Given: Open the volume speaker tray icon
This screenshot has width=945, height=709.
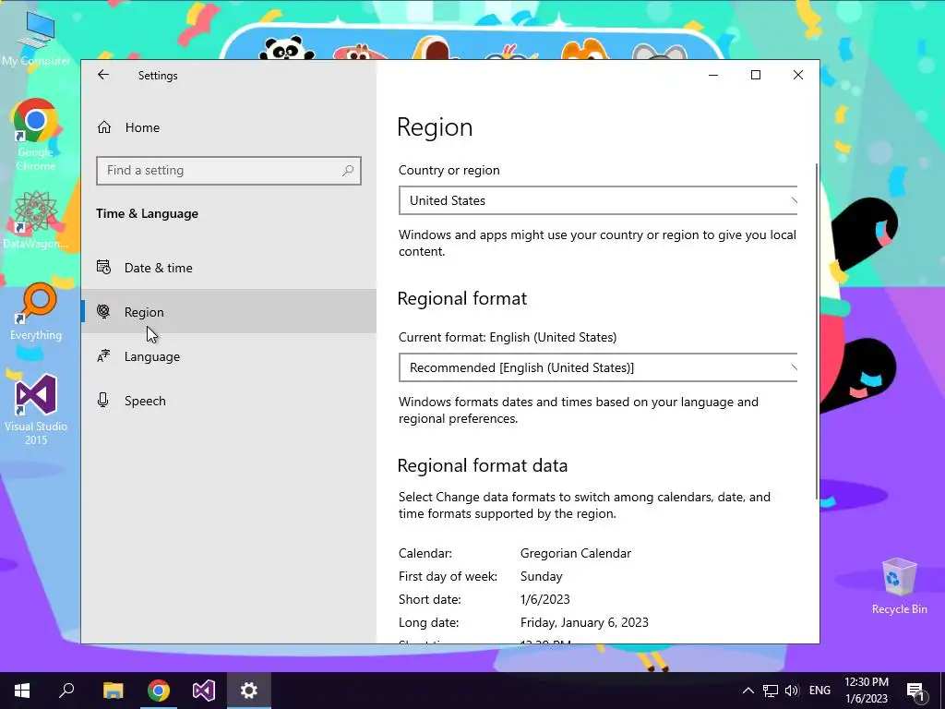Looking at the screenshot, I should [792, 691].
